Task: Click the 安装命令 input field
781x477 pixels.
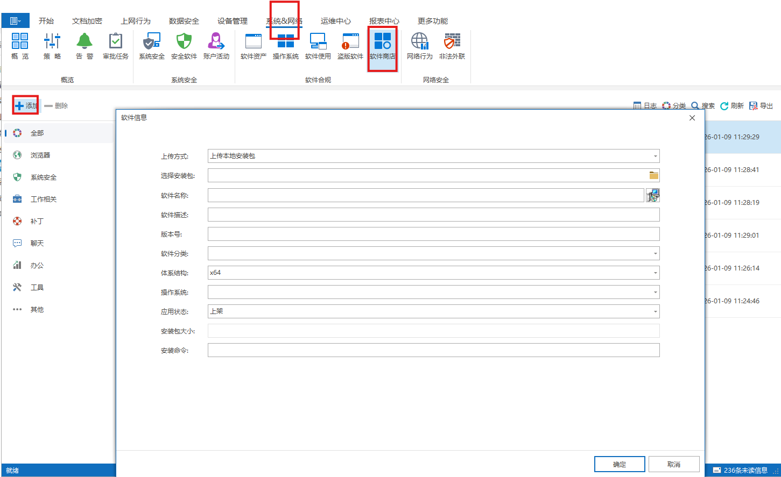Action: point(433,351)
